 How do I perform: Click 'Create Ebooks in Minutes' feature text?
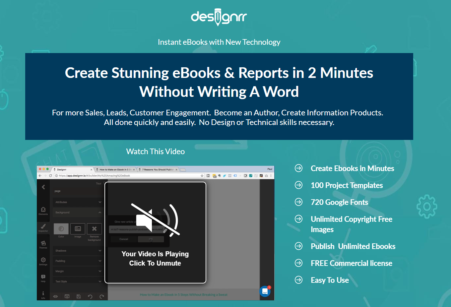point(353,168)
